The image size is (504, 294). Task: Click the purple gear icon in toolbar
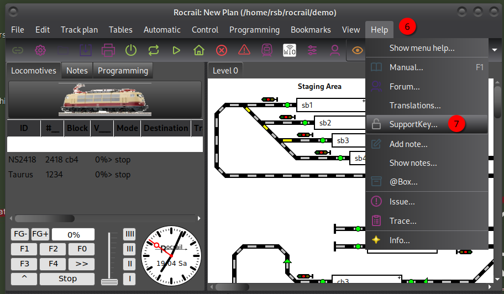point(40,51)
